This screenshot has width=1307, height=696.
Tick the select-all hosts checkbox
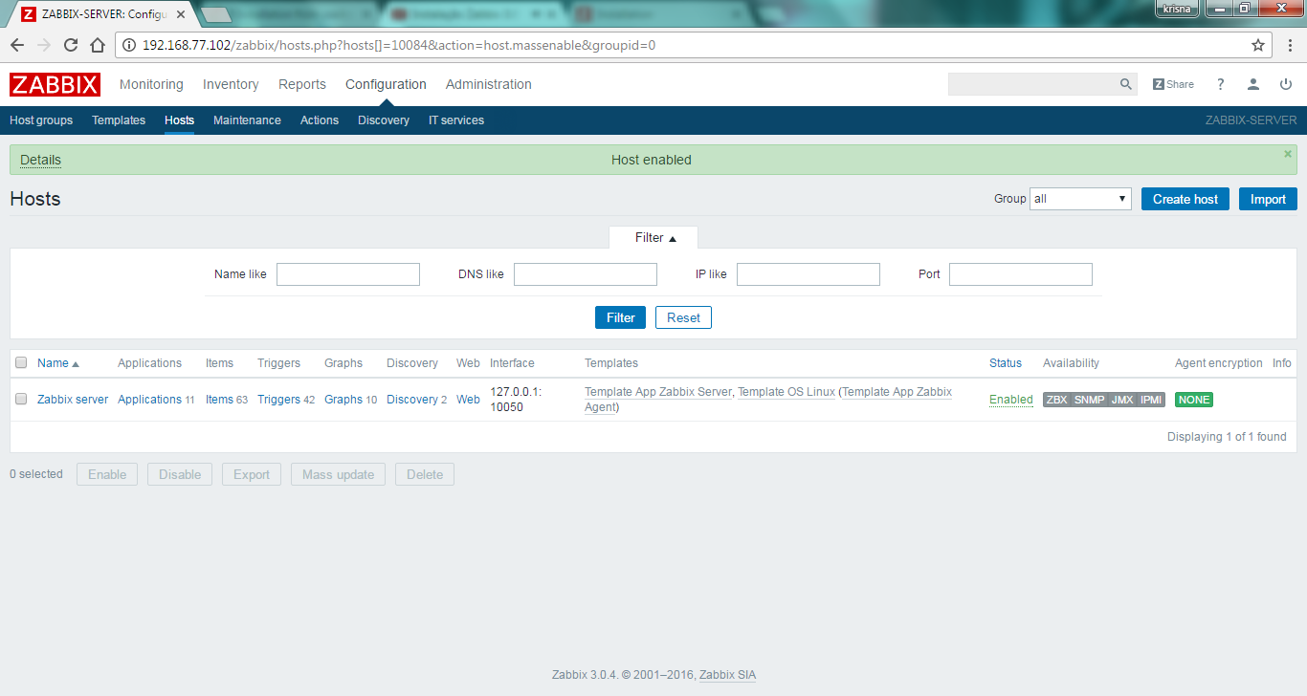(x=21, y=363)
